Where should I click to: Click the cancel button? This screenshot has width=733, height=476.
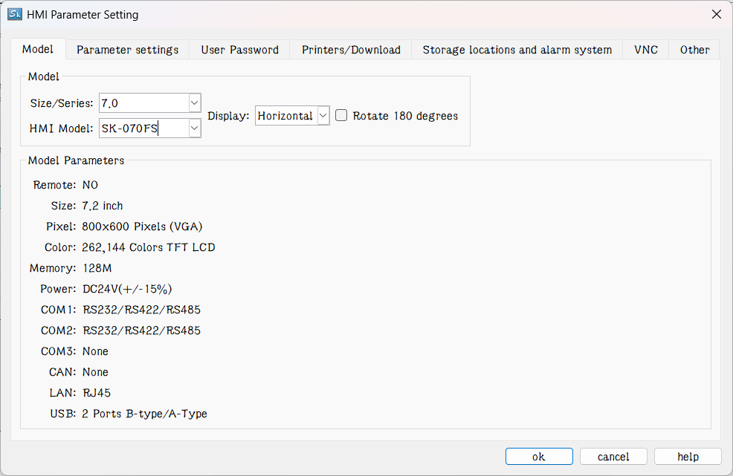point(613,457)
